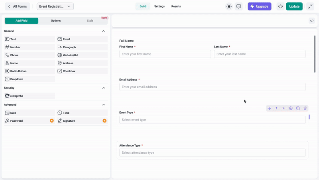Click the Upgrade button
Viewport: 319px width, 180px height.
pyautogui.click(x=259, y=6)
